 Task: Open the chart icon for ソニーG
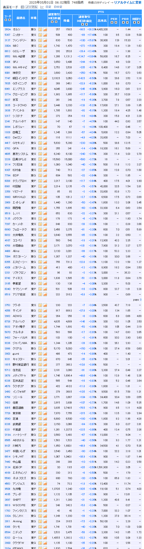tap(45, 397)
